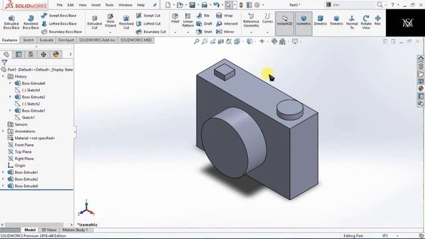Open the Insert menu
The height and width of the screenshot is (239, 425).
[x=96, y=5]
